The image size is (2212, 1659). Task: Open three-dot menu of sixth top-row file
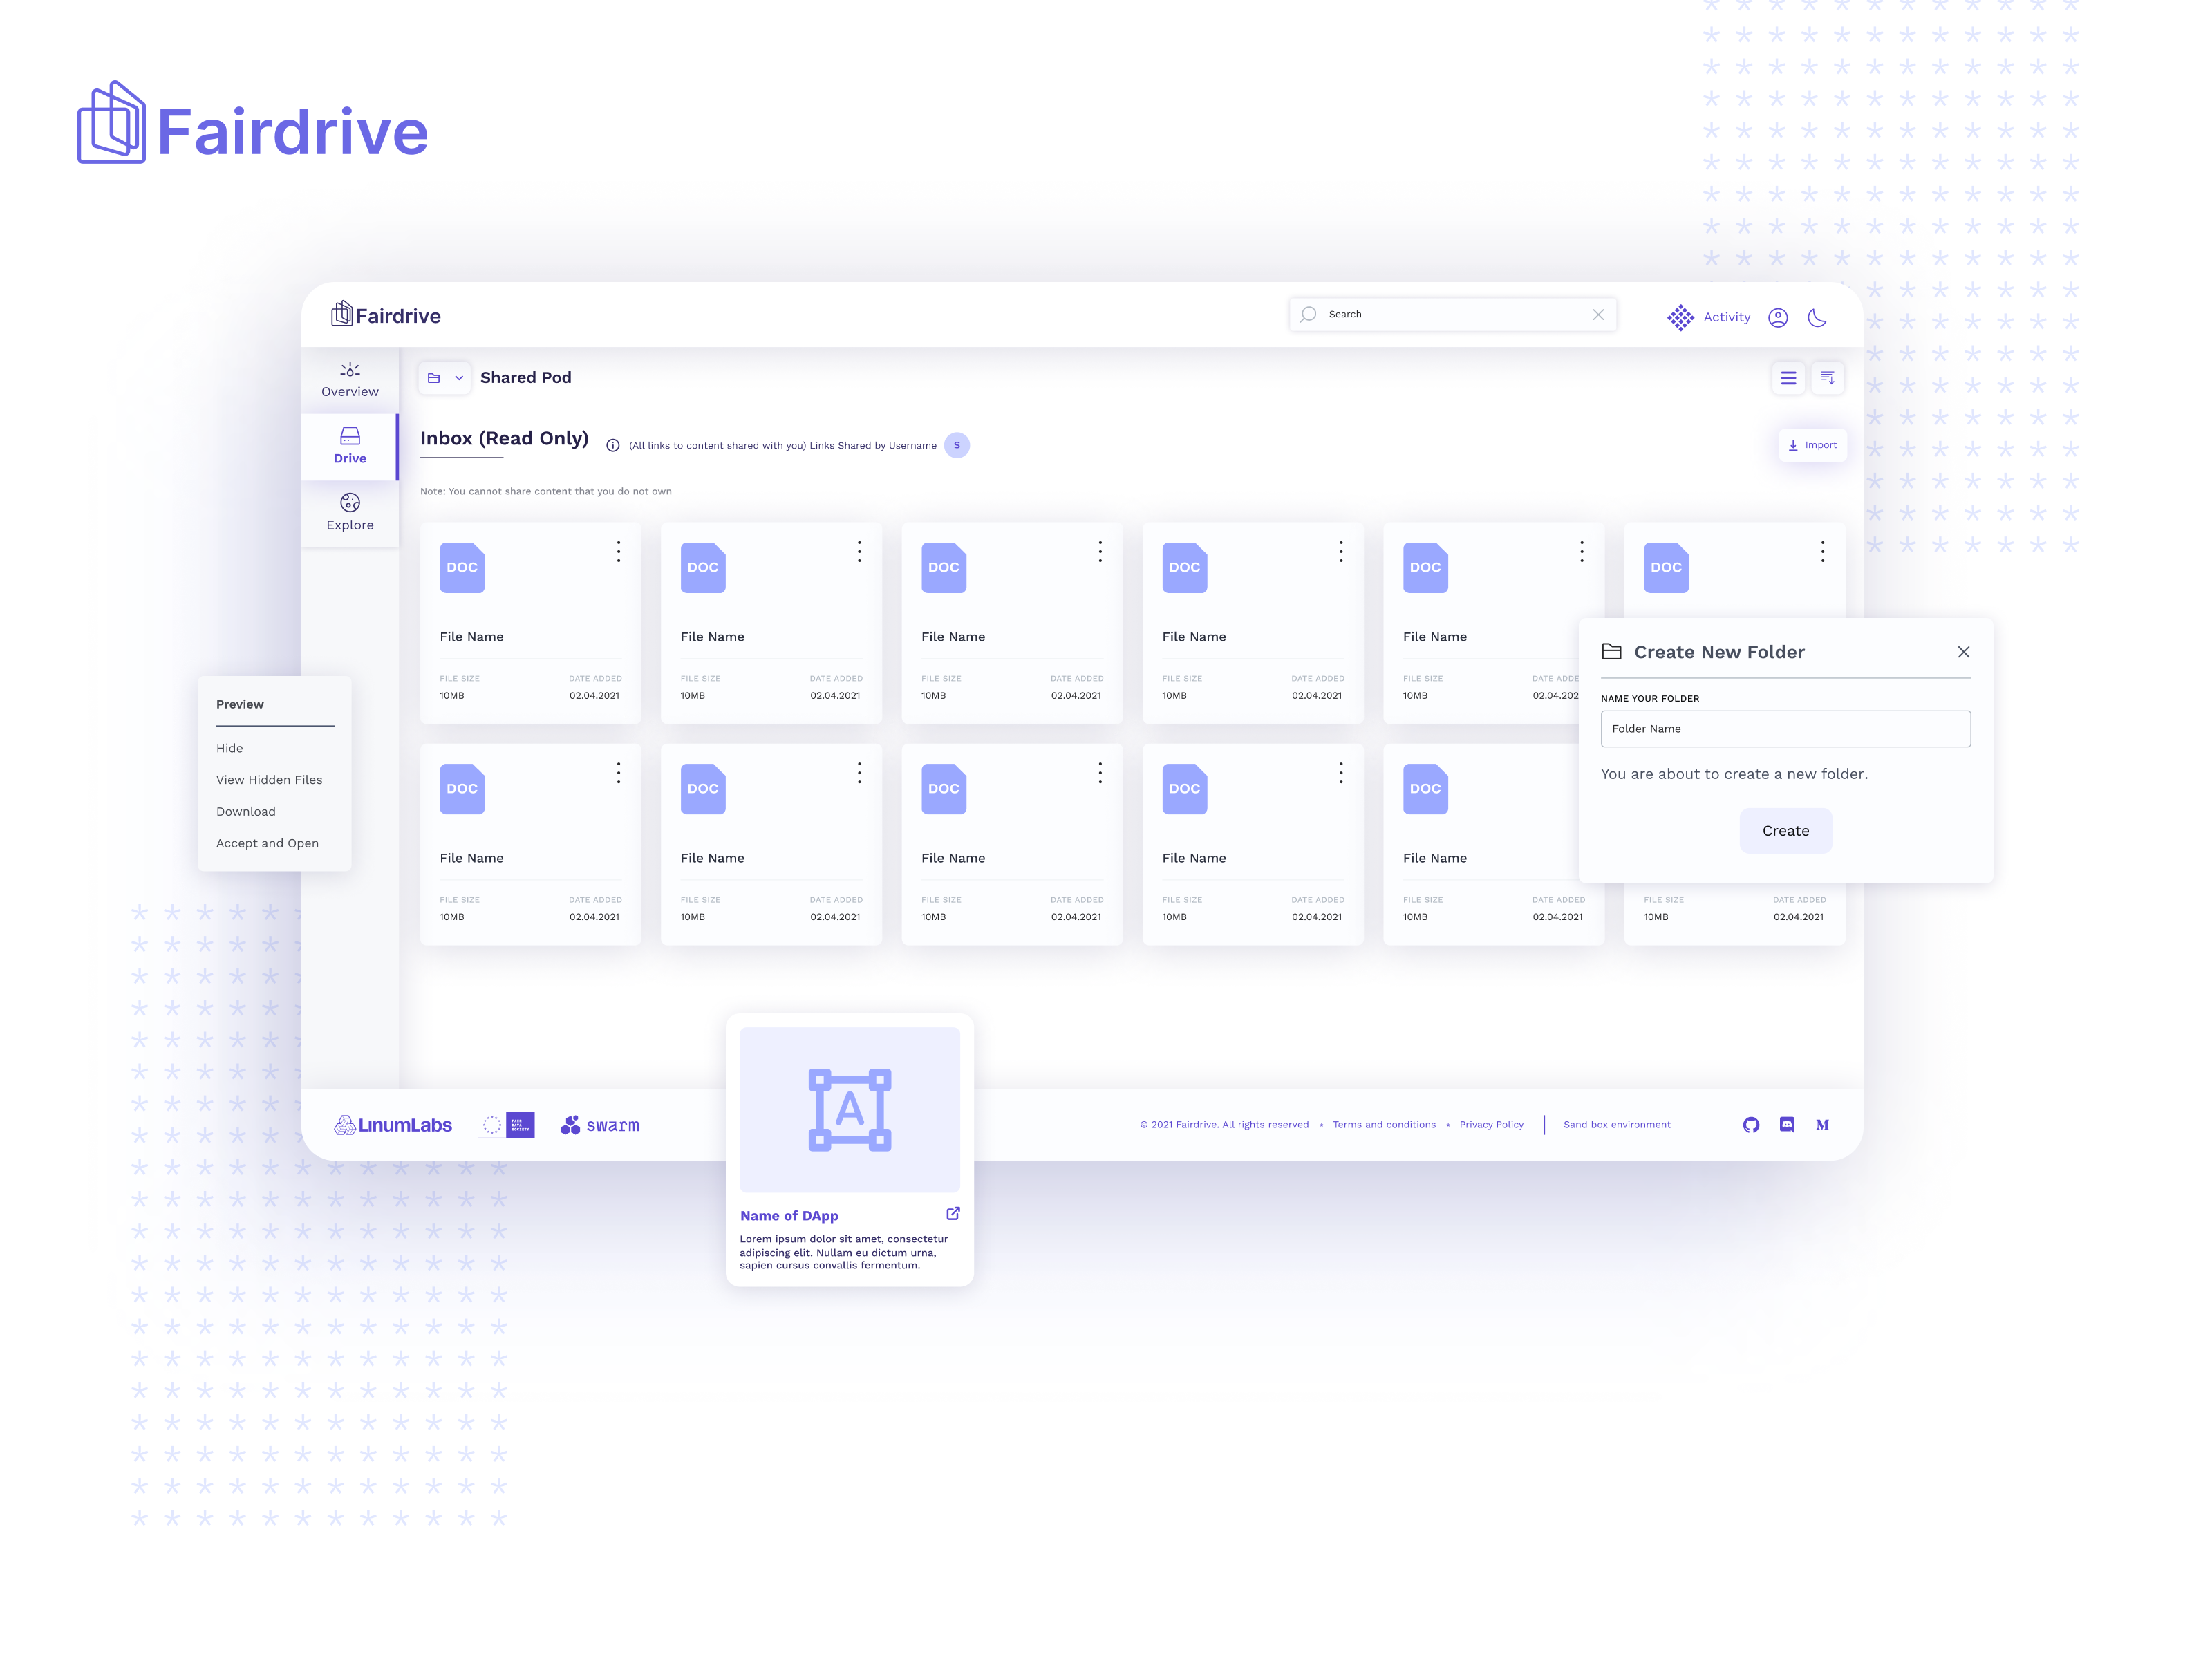[1822, 552]
